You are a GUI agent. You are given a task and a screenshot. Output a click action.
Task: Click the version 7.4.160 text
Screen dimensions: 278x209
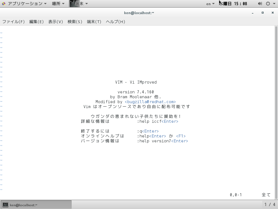(136, 92)
